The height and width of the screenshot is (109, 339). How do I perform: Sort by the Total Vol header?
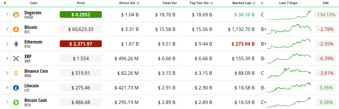pyautogui.click(x=169, y=3)
